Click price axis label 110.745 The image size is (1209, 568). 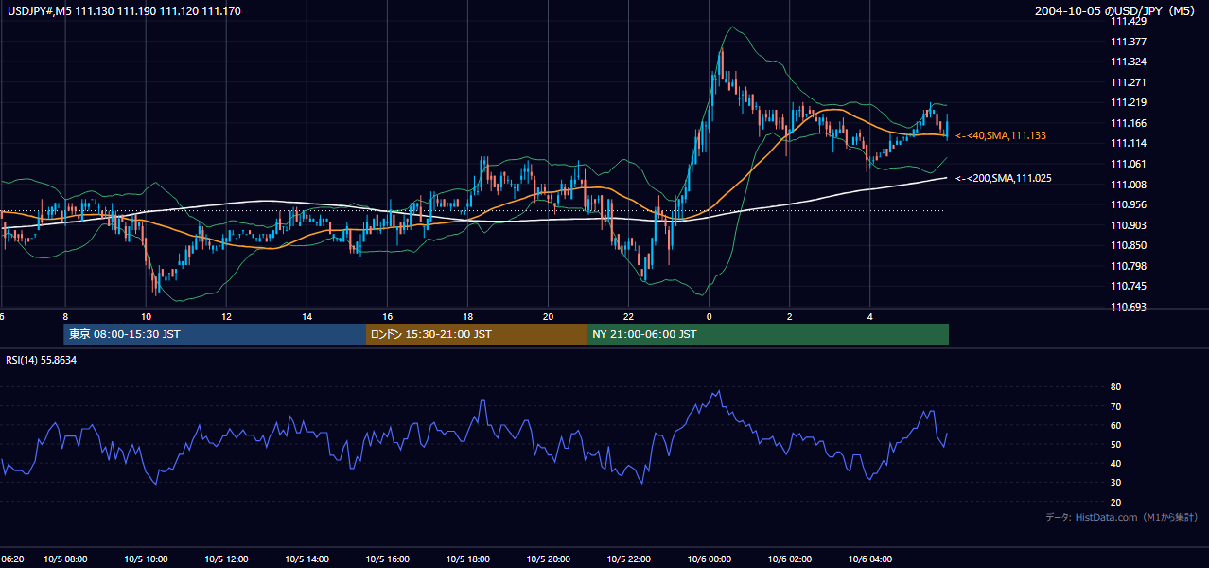click(x=1128, y=286)
